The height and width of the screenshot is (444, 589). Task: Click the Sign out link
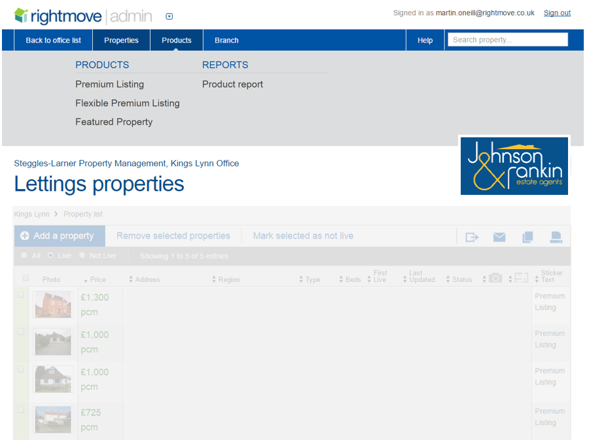pyautogui.click(x=557, y=13)
